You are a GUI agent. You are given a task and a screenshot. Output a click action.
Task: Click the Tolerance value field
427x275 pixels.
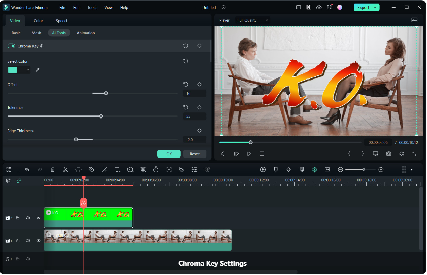[x=194, y=116]
